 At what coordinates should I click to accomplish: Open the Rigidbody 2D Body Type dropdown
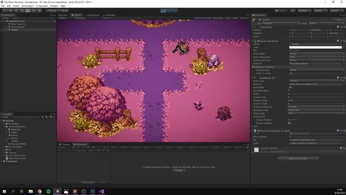[317, 81]
